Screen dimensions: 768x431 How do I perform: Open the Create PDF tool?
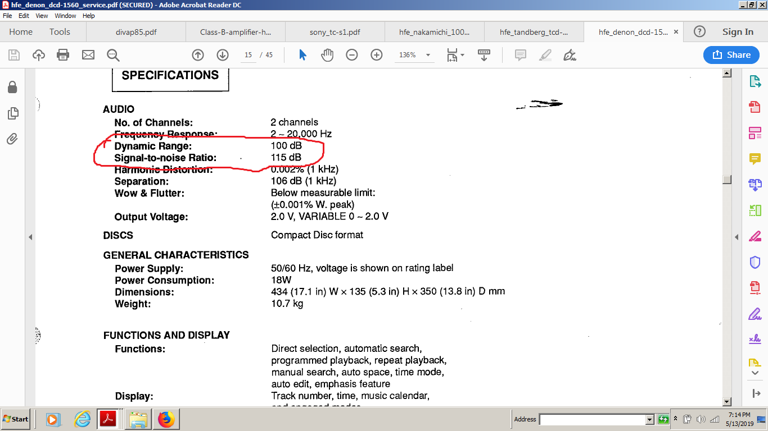pyautogui.click(x=755, y=107)
